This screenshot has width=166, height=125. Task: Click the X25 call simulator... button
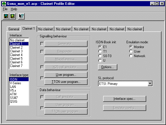pyautogui.click(x=66, y=67)
